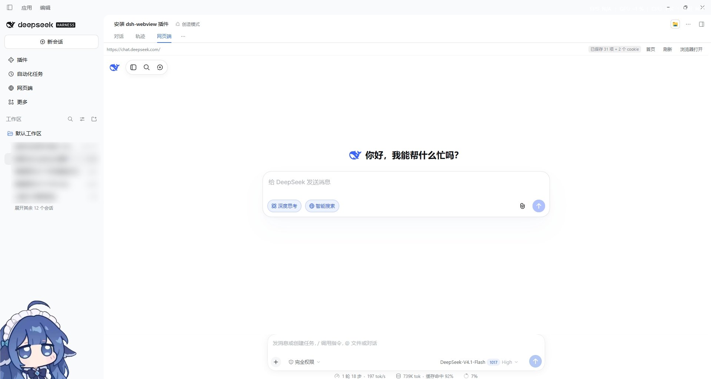Image resolution: width=711 pixels, height=379 pixels.
Task: Click the plus add attachment button
Action: click(276, 362)
